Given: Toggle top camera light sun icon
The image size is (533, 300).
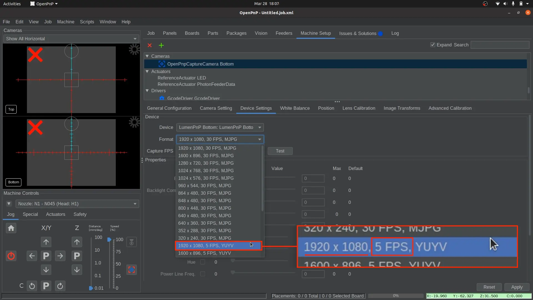Looking at the screenshot, I should pyautogui.click(x=134, y=49).
